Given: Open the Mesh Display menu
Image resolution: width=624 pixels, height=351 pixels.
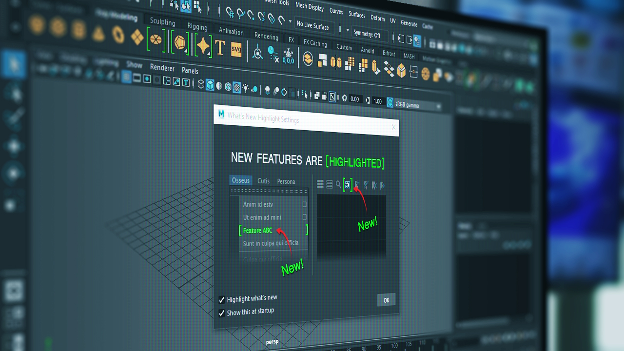Looking at the screenshot, I should (309, 7).
